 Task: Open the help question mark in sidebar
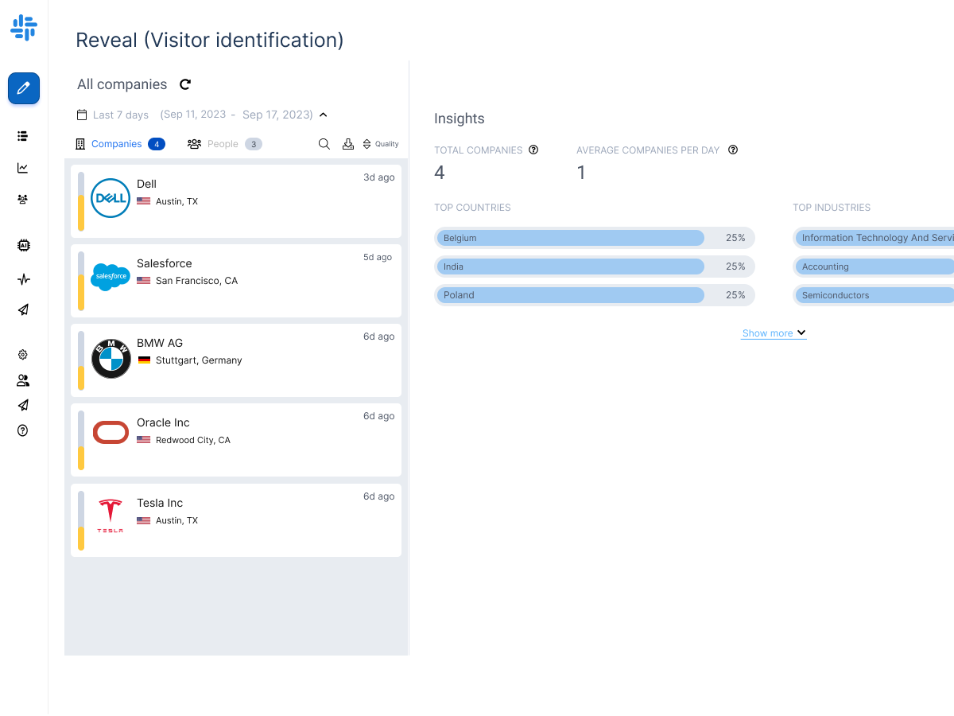tap(23, 430)
